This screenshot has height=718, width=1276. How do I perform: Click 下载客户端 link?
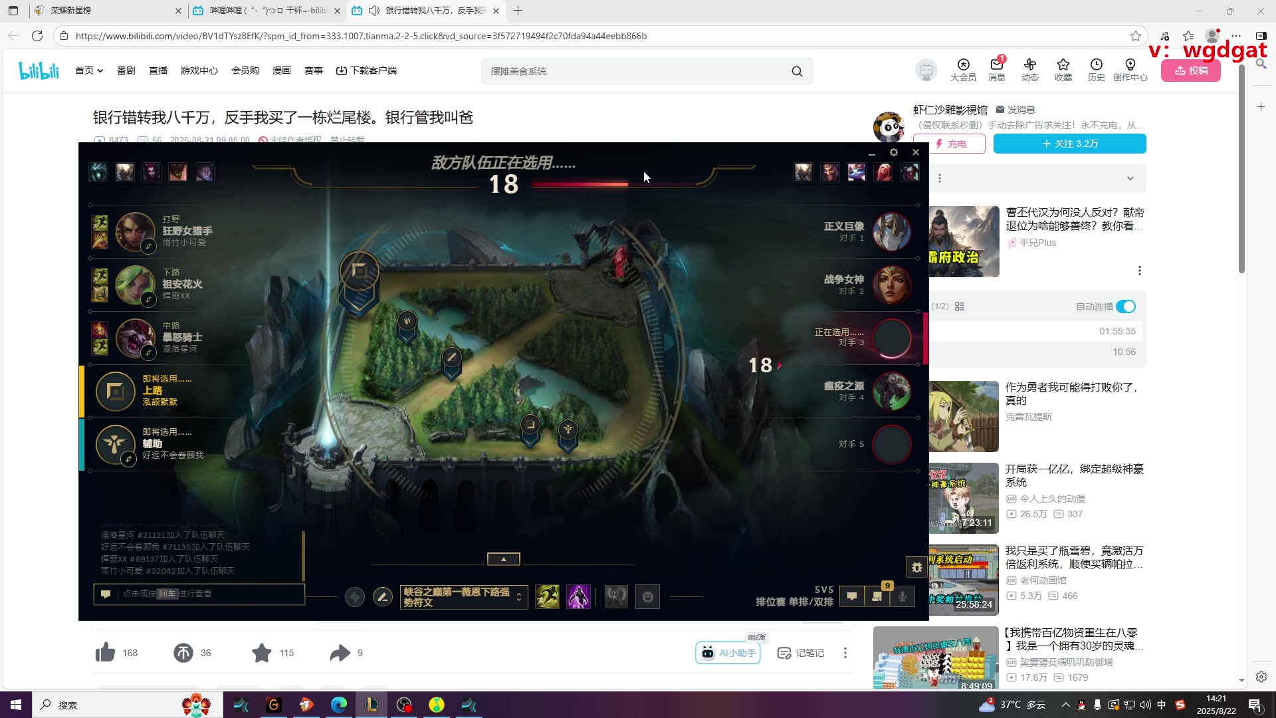tap(366, 70)
